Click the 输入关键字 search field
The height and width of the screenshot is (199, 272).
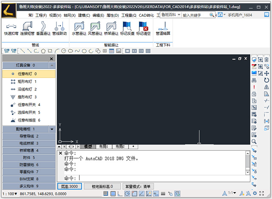coord(195,15)
